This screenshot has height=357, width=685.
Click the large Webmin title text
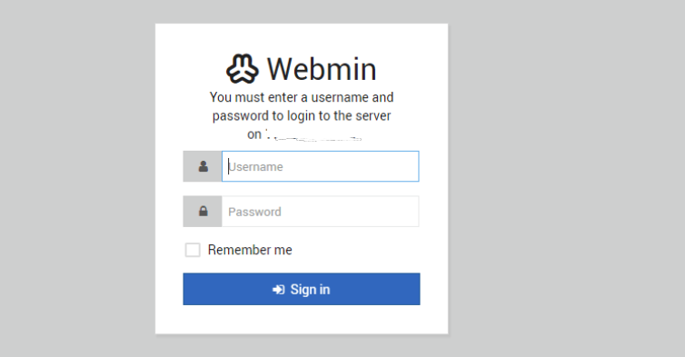322,69
